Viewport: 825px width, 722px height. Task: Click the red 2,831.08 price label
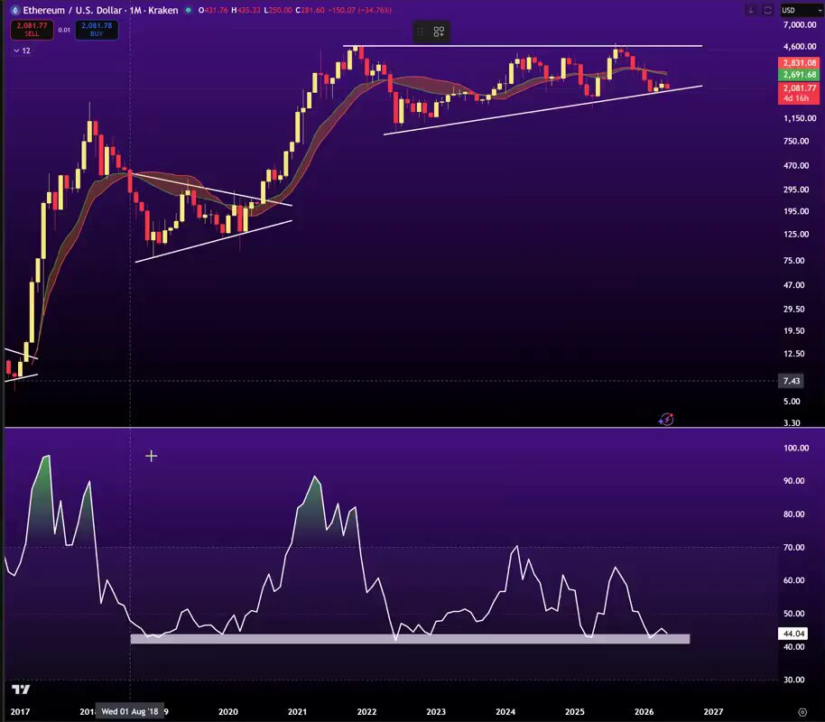pos(799,62)
